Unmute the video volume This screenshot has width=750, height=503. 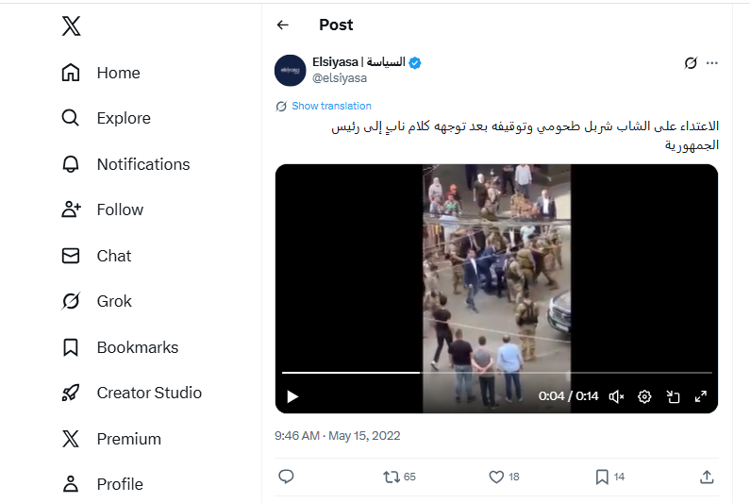pyautogui.click(x=616, y=396)
